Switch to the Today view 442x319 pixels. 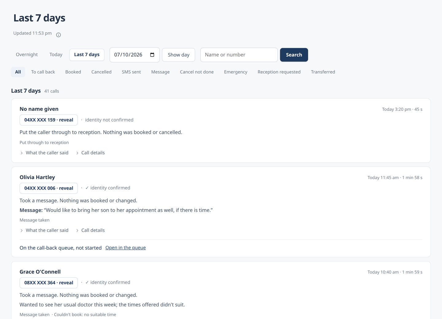point(56,55)
